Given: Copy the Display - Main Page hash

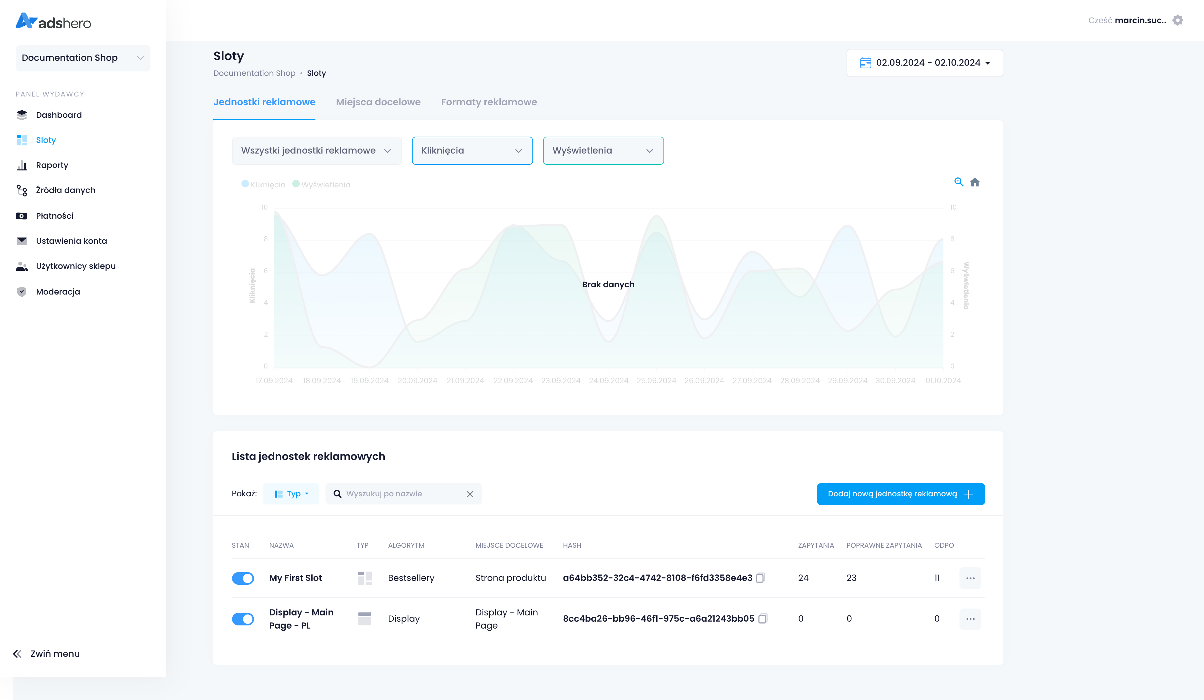Looking at the screenshot, I should (x=763, y=618).
